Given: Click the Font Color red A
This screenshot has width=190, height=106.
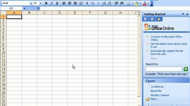Looking at the screenshot, I should [145, 3].
